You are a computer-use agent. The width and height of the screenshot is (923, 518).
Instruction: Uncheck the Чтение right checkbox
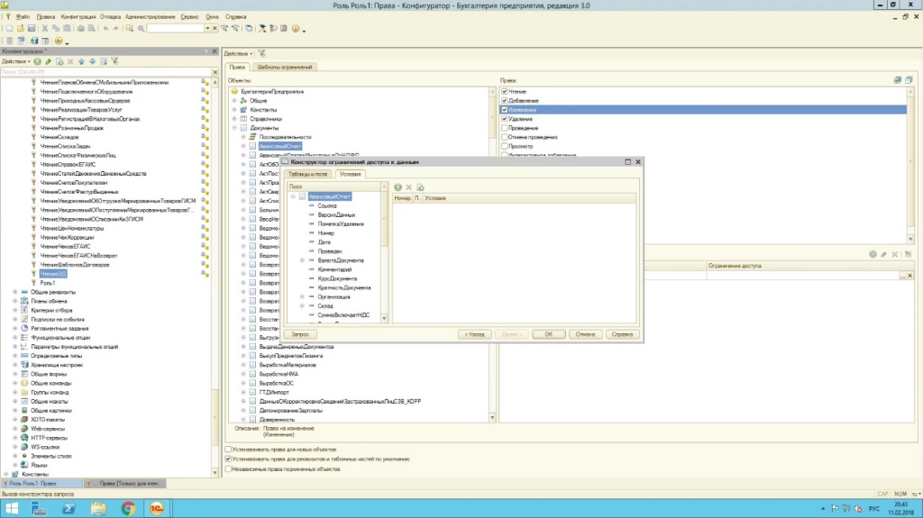coord(505,91)
